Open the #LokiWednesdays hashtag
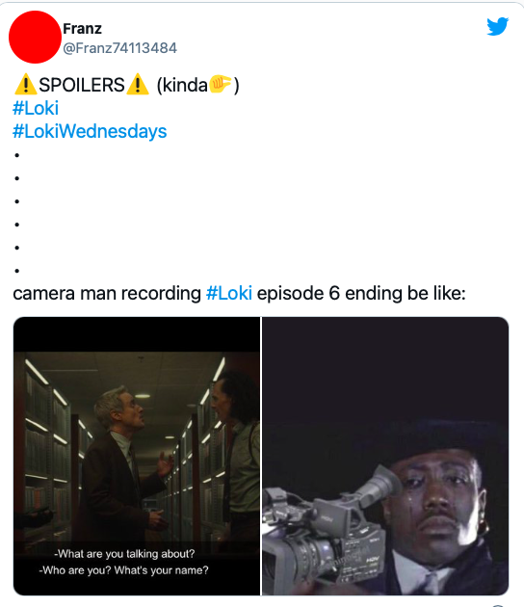Viewport: 524px width, 607px height. click(x=90, y=131)
